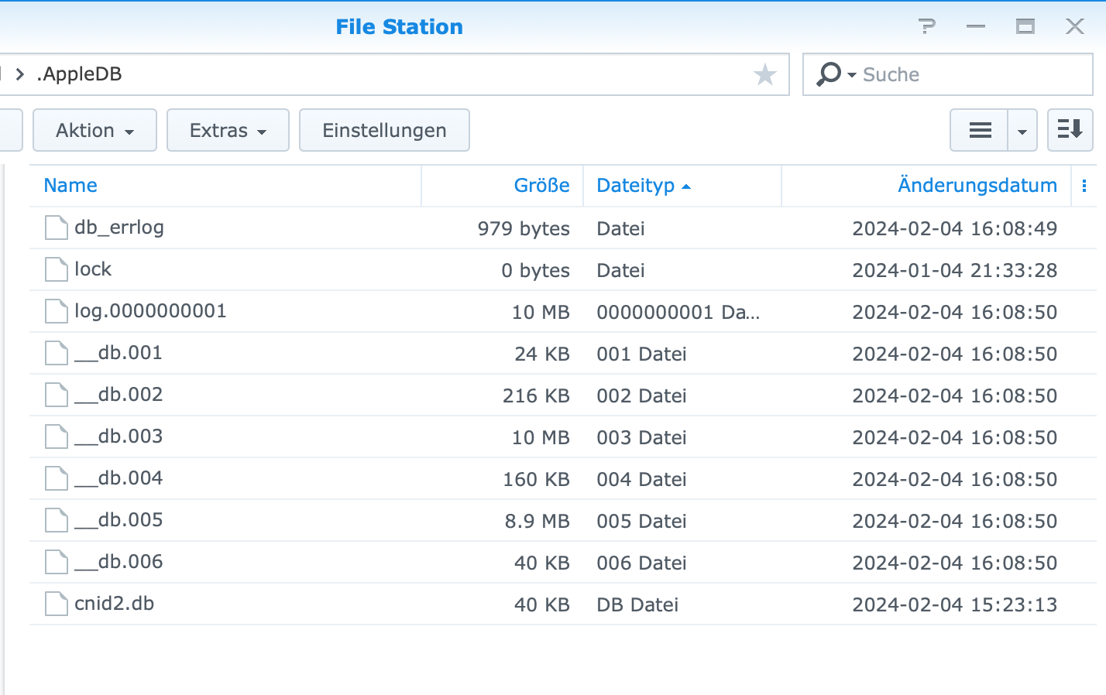Click the sort order icon button
The height and width of the screenshot is (695, 1106).
1070,130
